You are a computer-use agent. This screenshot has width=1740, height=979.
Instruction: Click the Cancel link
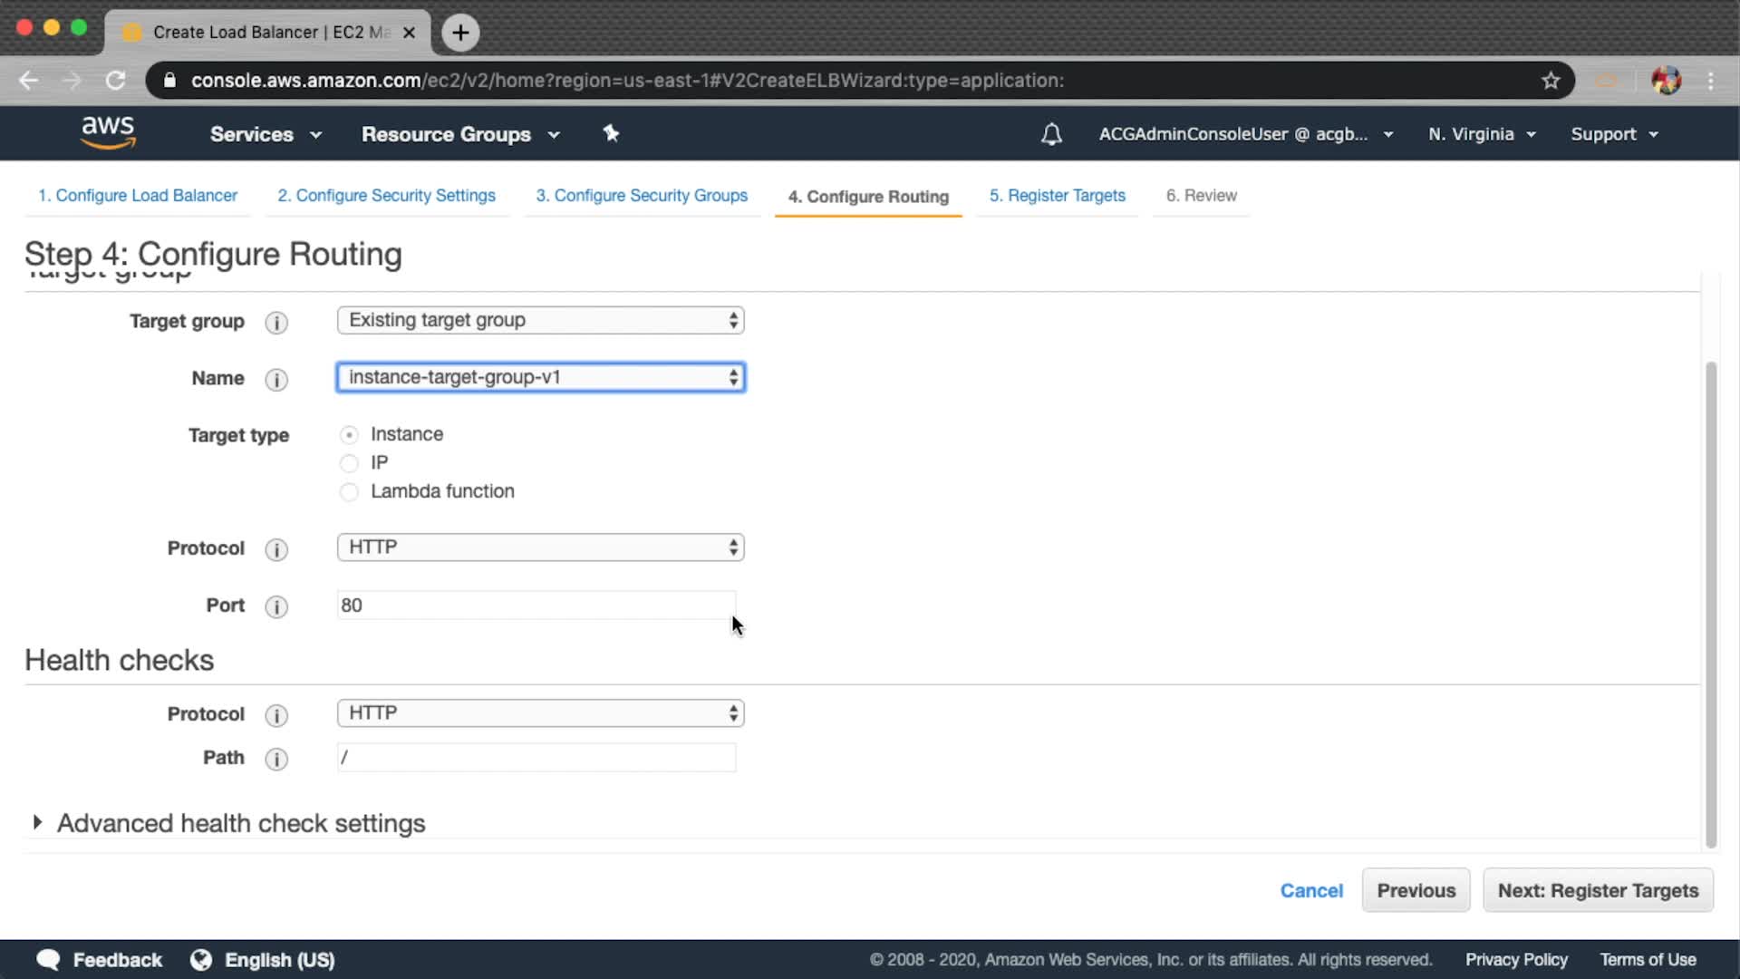[x=1310, y=890]
